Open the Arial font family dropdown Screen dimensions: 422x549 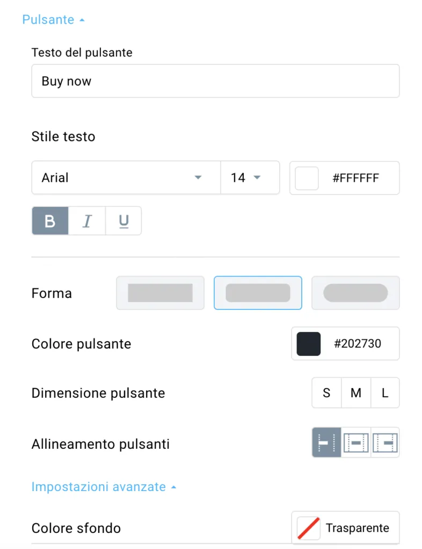[x=126, y=177]
